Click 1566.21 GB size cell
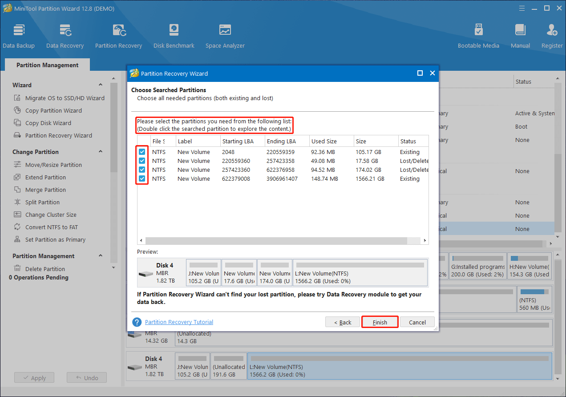Screen dimensions: 566x397 (x=370, y=178)
